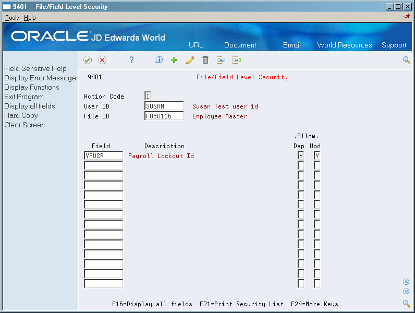Choose Display all fields in sidebar
Image resolution: width=415 pixels, height=313 pixels.
pos(30,106)
